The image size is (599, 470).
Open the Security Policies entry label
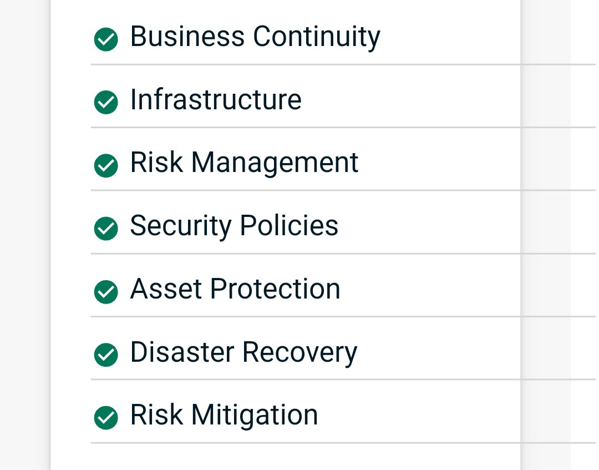point(233,226)
